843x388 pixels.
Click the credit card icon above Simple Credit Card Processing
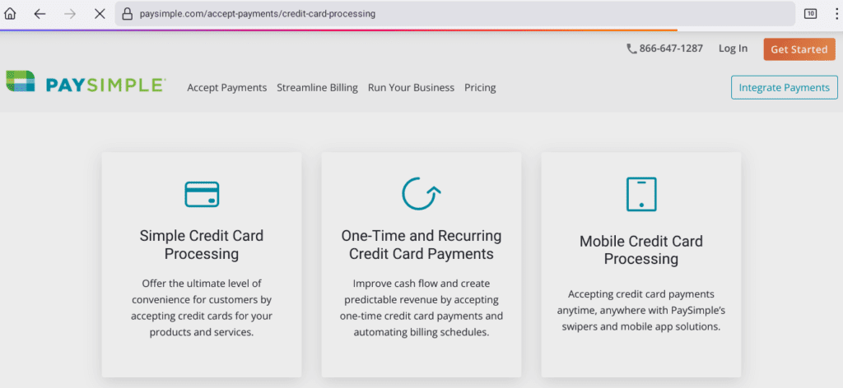click(x=202, y=194)
